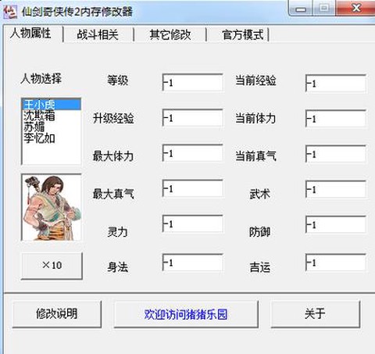Open the 其它修改 tab
The height and width of the screenshot is (354, 375).
pyautogui.click(x=170, y=35)
